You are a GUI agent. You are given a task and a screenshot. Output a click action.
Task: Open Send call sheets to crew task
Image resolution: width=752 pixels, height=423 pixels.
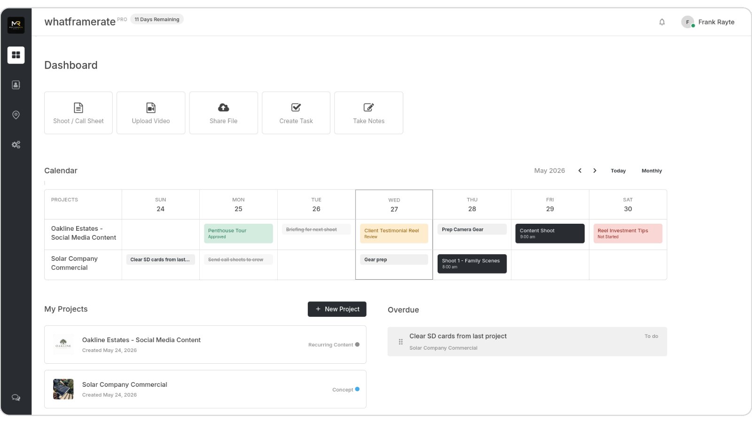(x=238, y=259)
